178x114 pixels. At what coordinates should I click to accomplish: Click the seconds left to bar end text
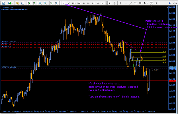click(x=15, y=10)
